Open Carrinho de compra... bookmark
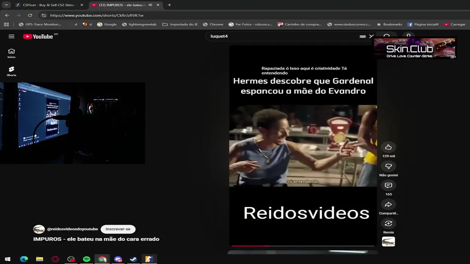Screen dimensions: 470x264 [300, 24]
